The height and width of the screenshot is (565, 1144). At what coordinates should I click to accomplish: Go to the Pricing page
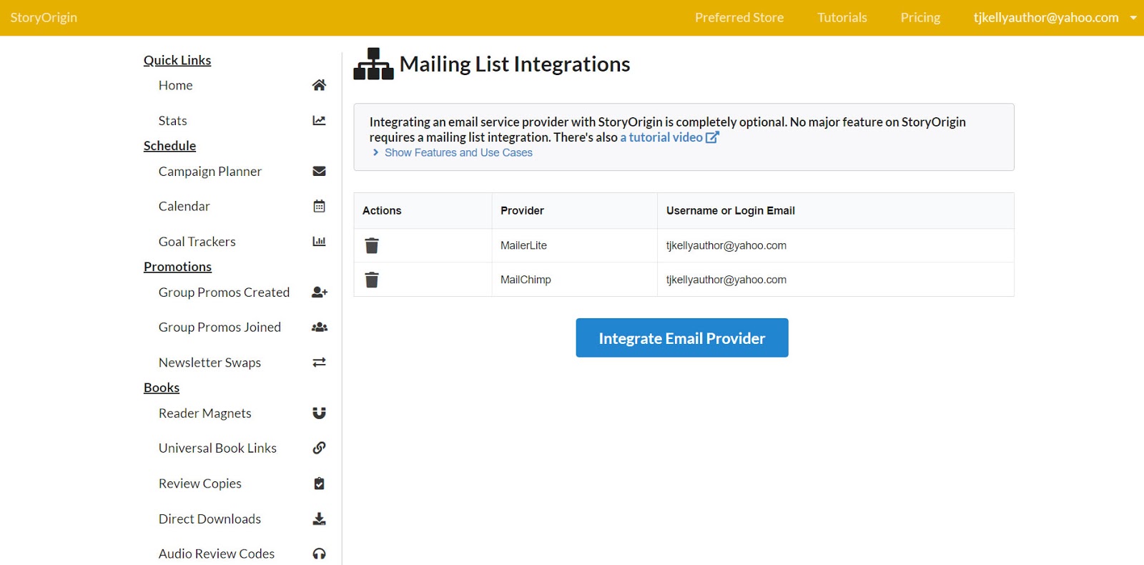pyautogui.click(x=919, y=18)
